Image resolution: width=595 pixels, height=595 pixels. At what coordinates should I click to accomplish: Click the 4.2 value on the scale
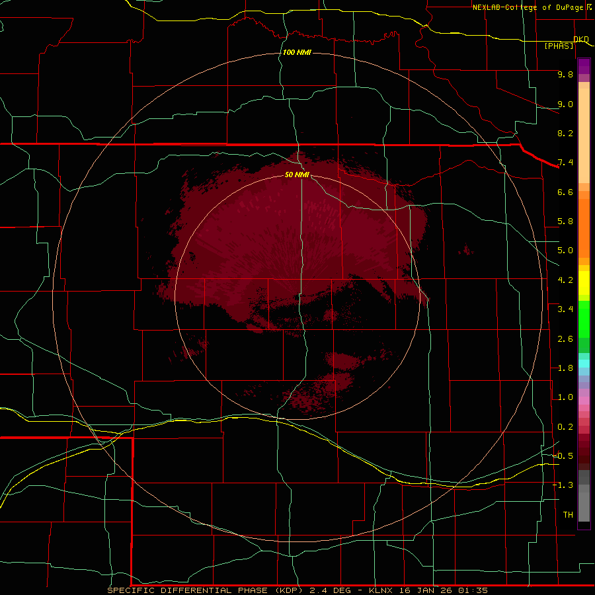click(x=565, y=280)
